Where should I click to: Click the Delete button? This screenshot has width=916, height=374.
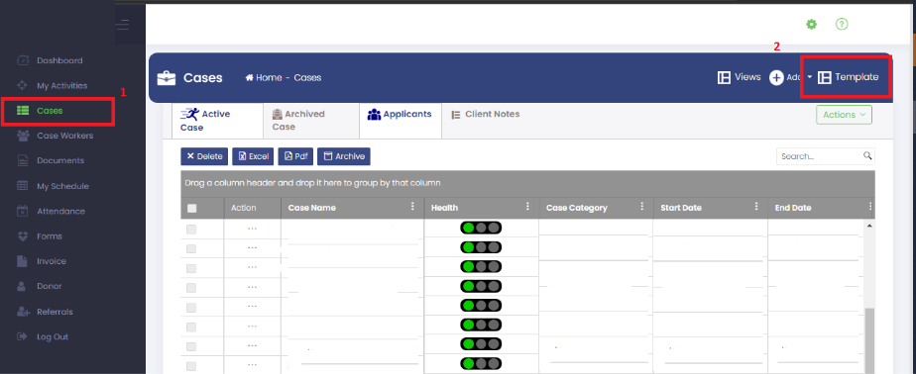[204, 156]
